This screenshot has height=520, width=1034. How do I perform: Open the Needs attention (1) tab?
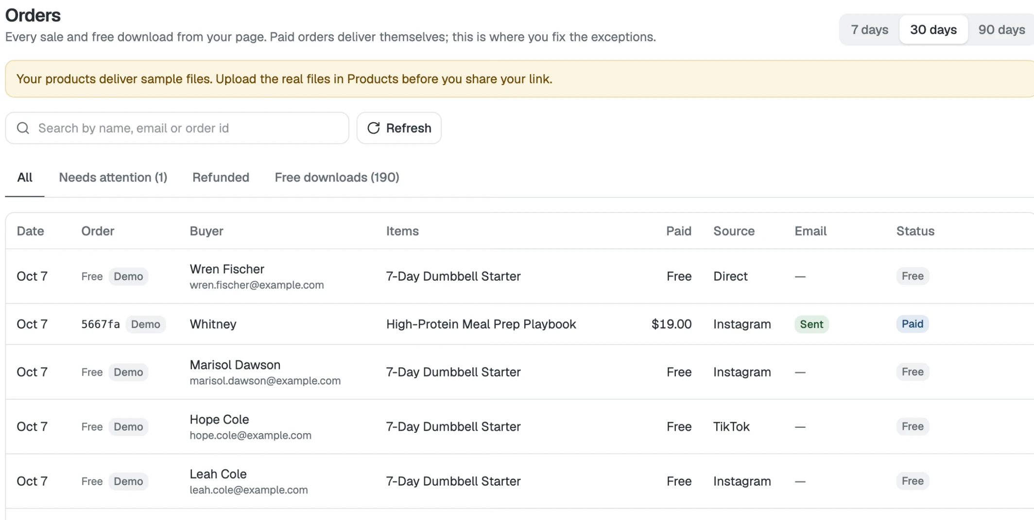pyautogui.click(x=113, y=178)
